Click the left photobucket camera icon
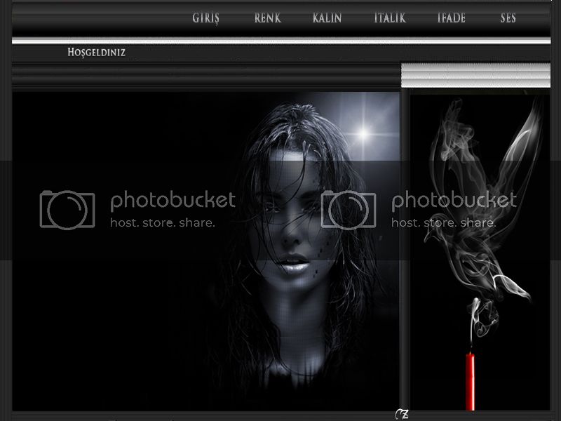This screenshot has width=561, height=421. 67,208
